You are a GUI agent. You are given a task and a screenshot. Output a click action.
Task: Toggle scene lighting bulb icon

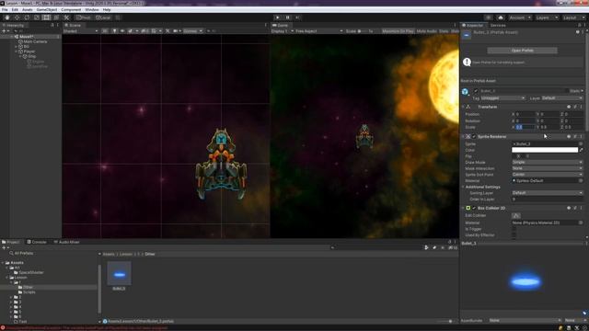[x=114, y=31]
